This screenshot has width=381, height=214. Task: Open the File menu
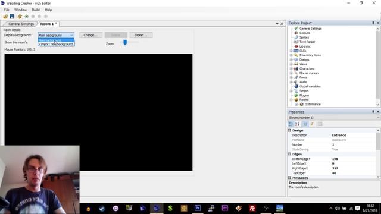click(7, 10)
